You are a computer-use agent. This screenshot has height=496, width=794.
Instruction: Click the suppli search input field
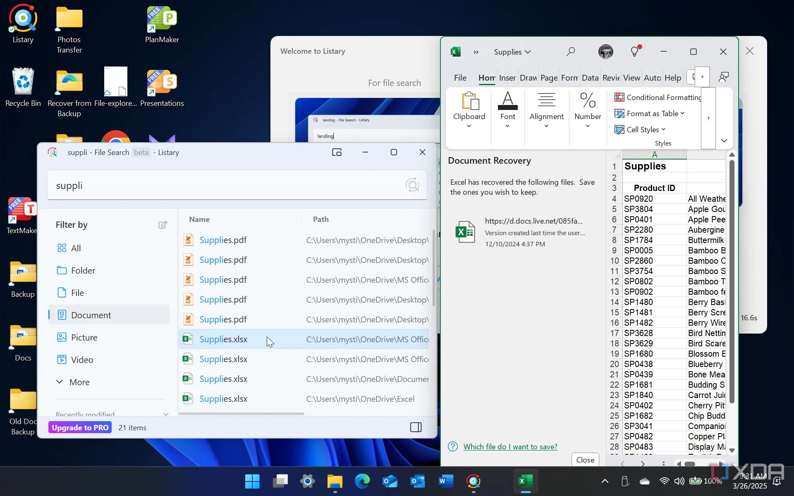pos(237,185)
